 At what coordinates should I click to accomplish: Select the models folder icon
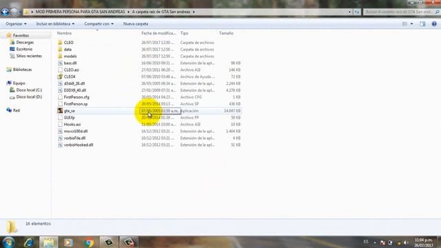pos(60,56)
